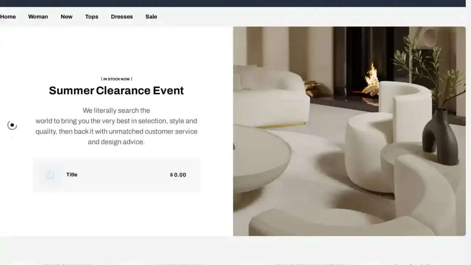Viewport: 471px width, 265px height.
Task: Go to the Woman category
Action: [x=38, y=17]
